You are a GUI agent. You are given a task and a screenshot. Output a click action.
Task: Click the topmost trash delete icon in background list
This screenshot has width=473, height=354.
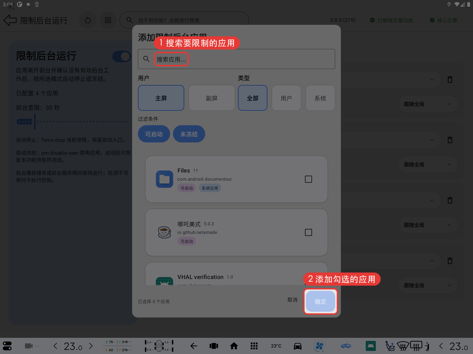point(450,80)
